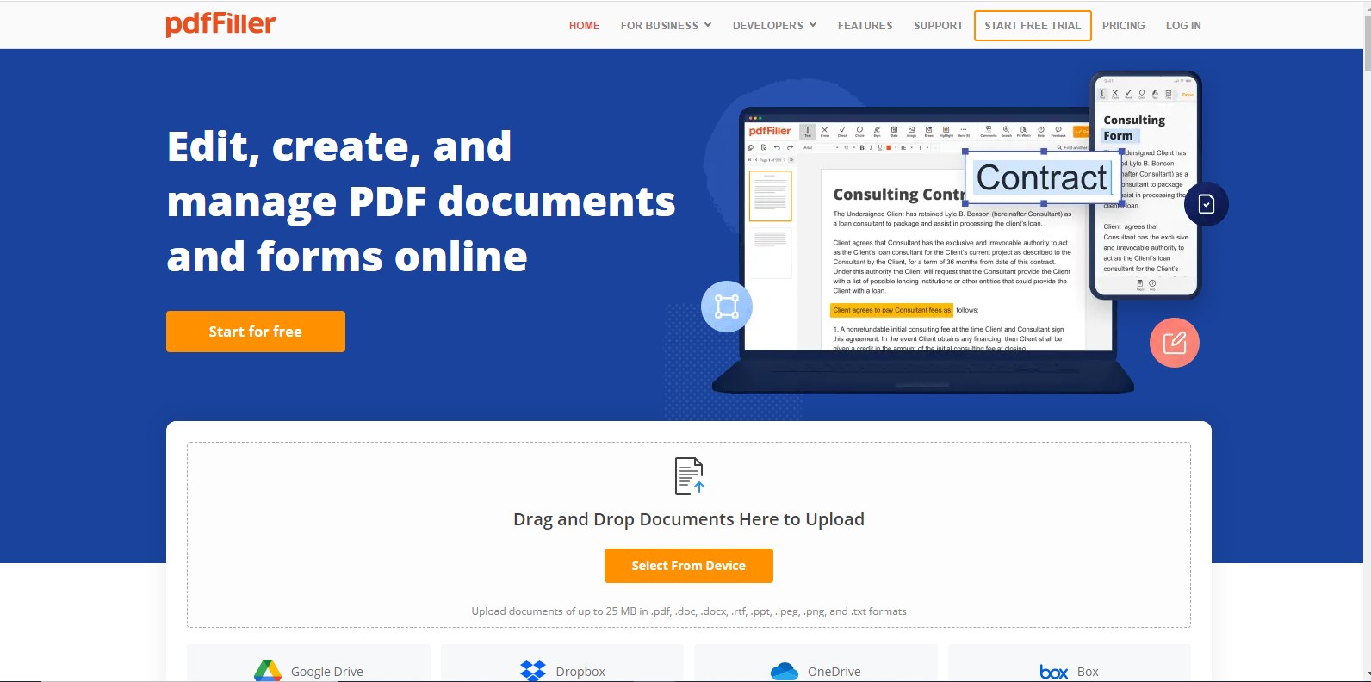Open the SUPPORT page
The width and height of the screenshot is (1371, 682).
pos(938,26)
